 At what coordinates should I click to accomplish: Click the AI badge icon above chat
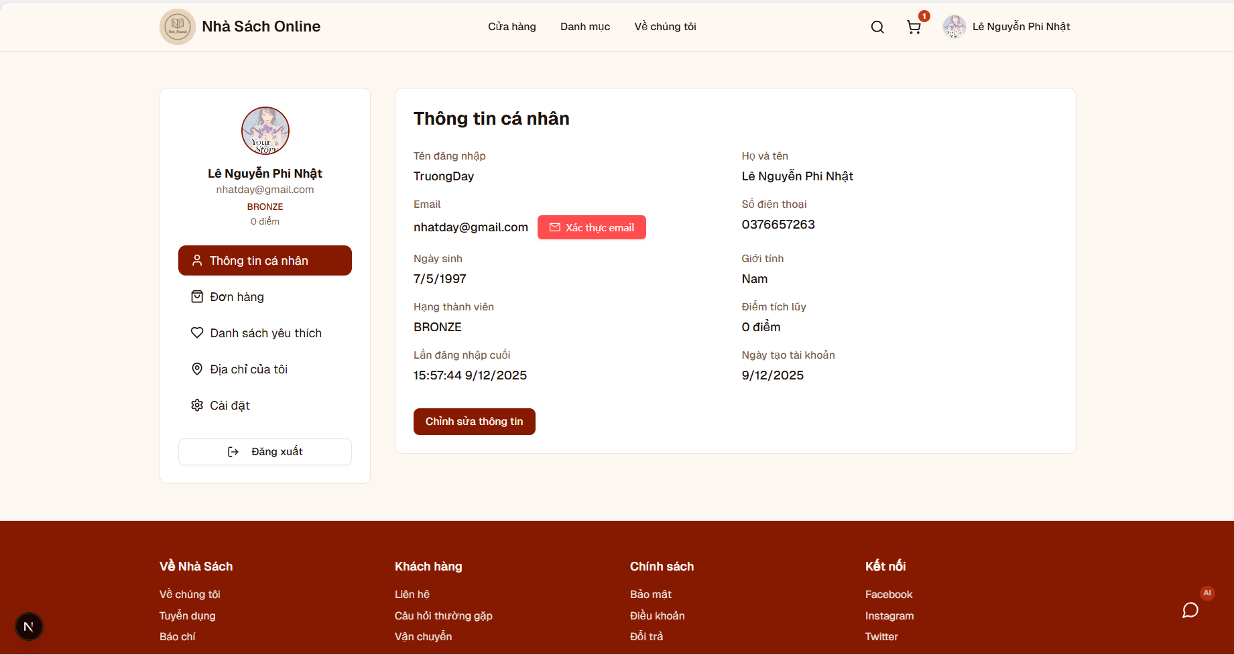1207,593
